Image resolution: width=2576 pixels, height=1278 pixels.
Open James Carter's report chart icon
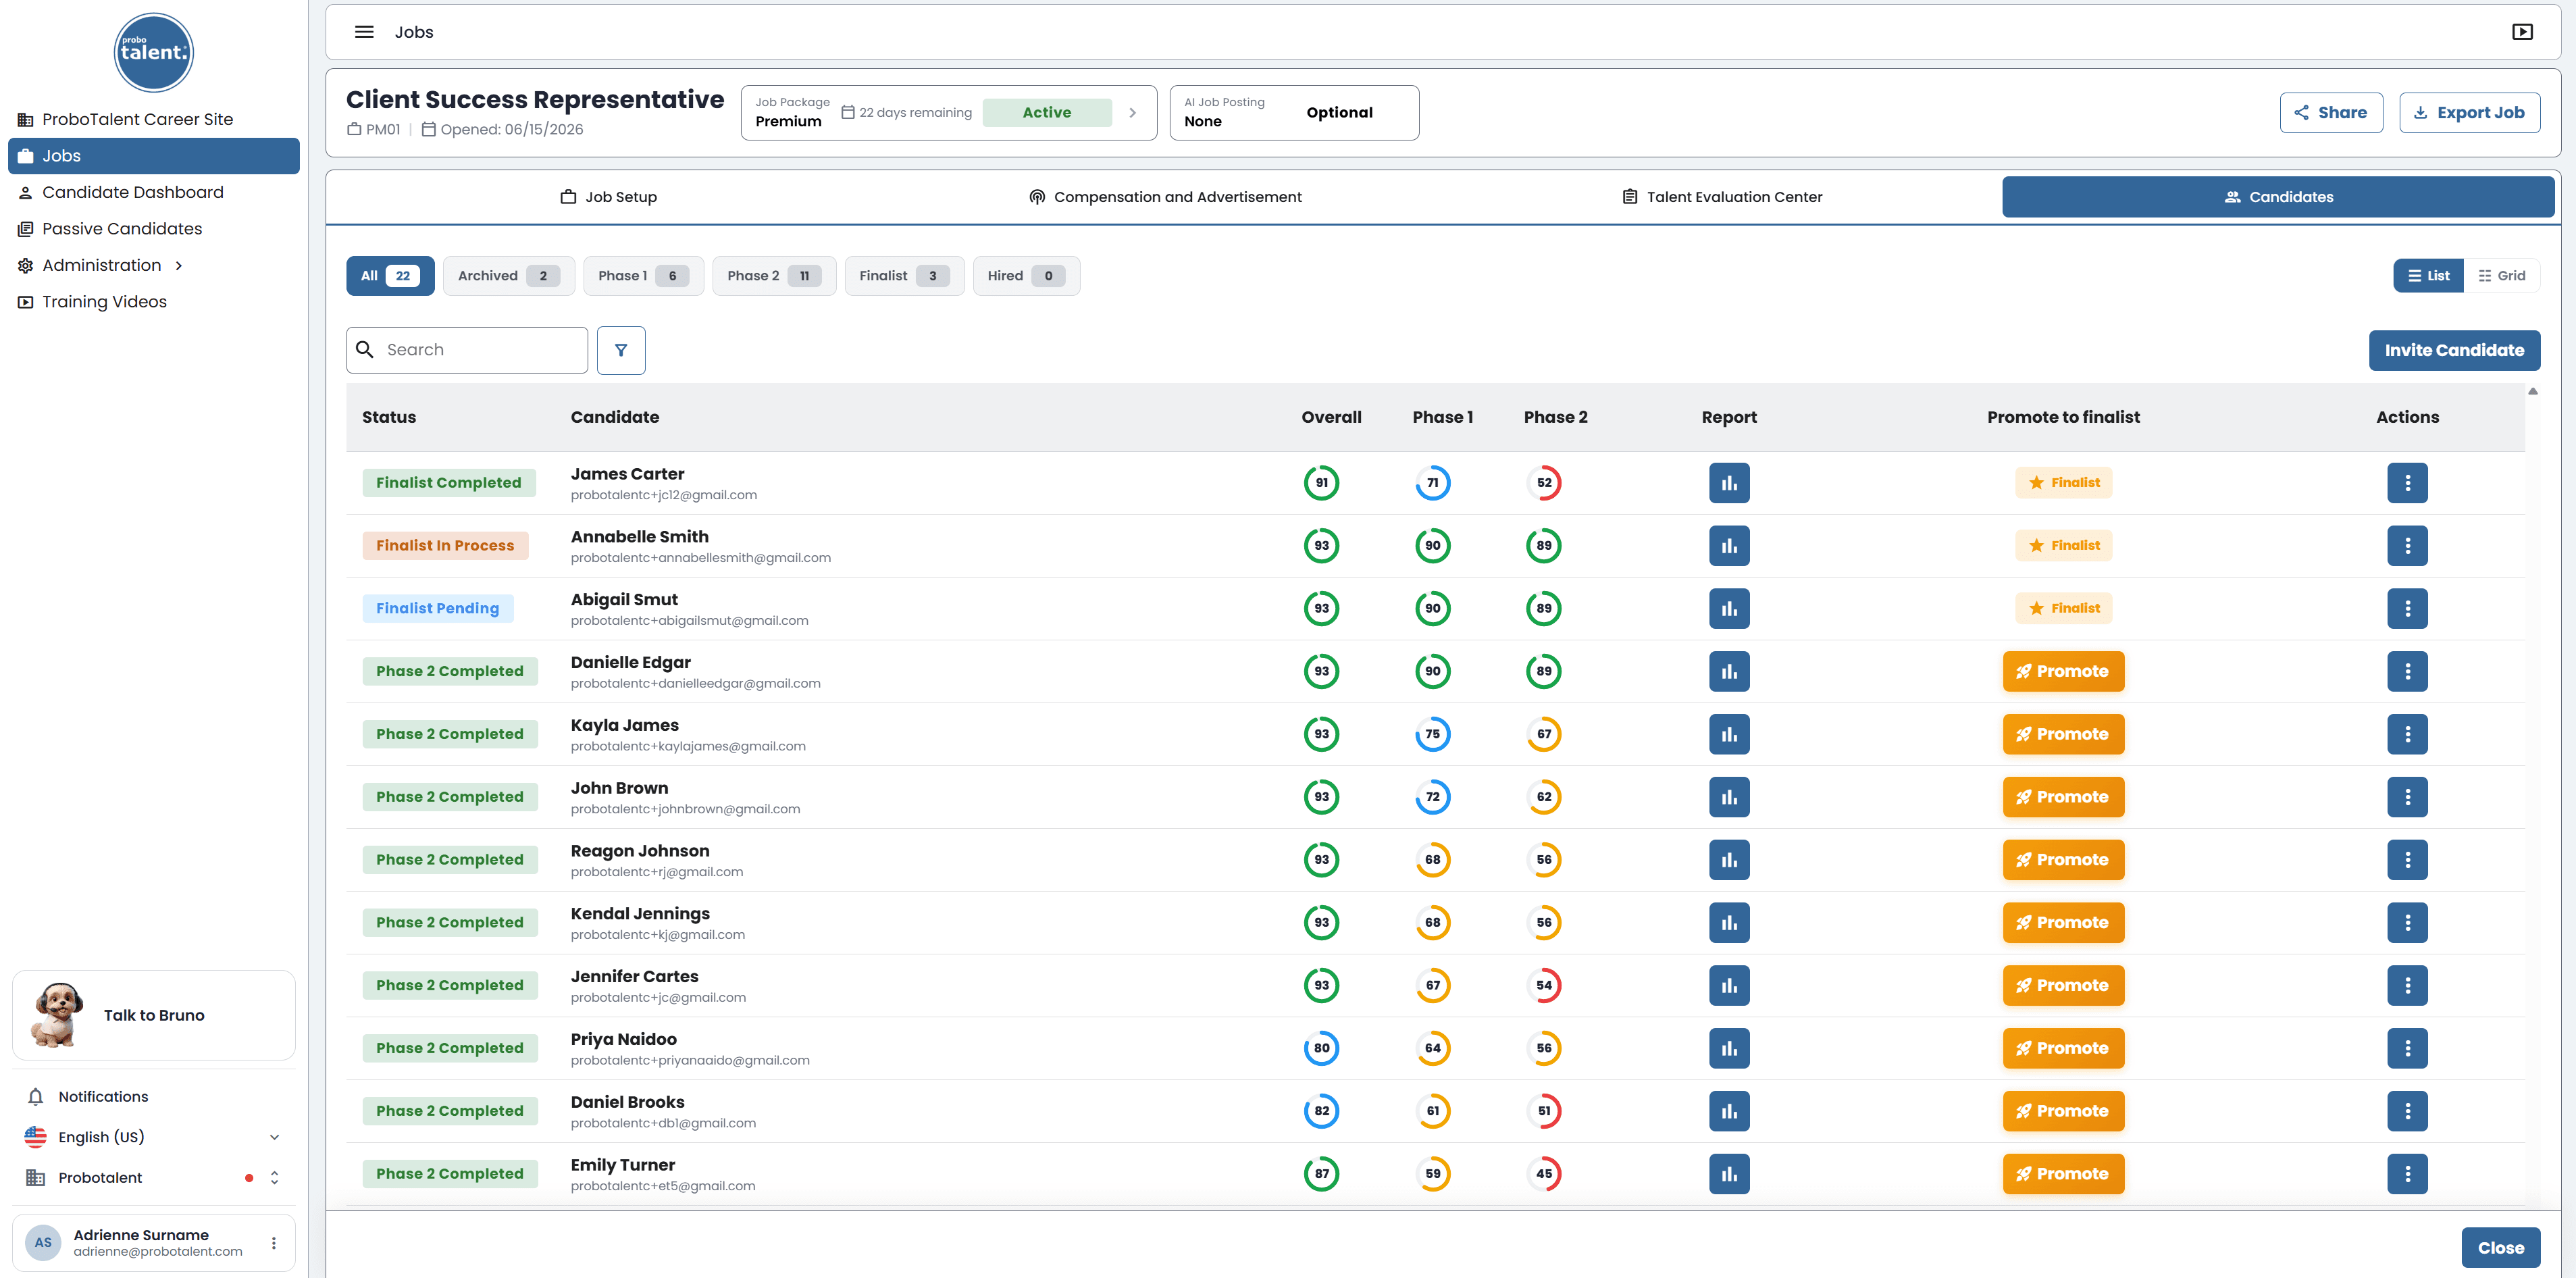click(x=1729, y=483)
